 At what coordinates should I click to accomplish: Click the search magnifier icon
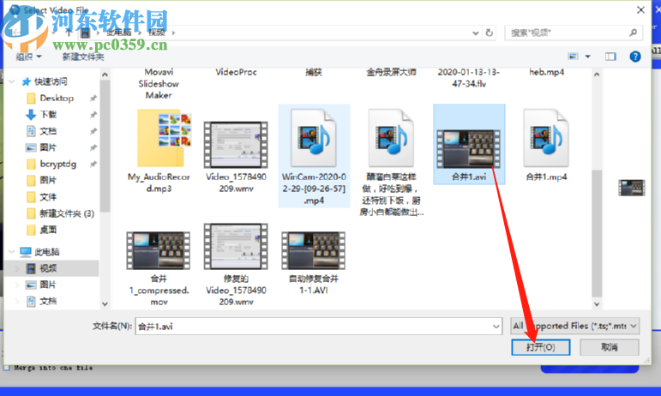pyautogui.click(x=633, y=33)
